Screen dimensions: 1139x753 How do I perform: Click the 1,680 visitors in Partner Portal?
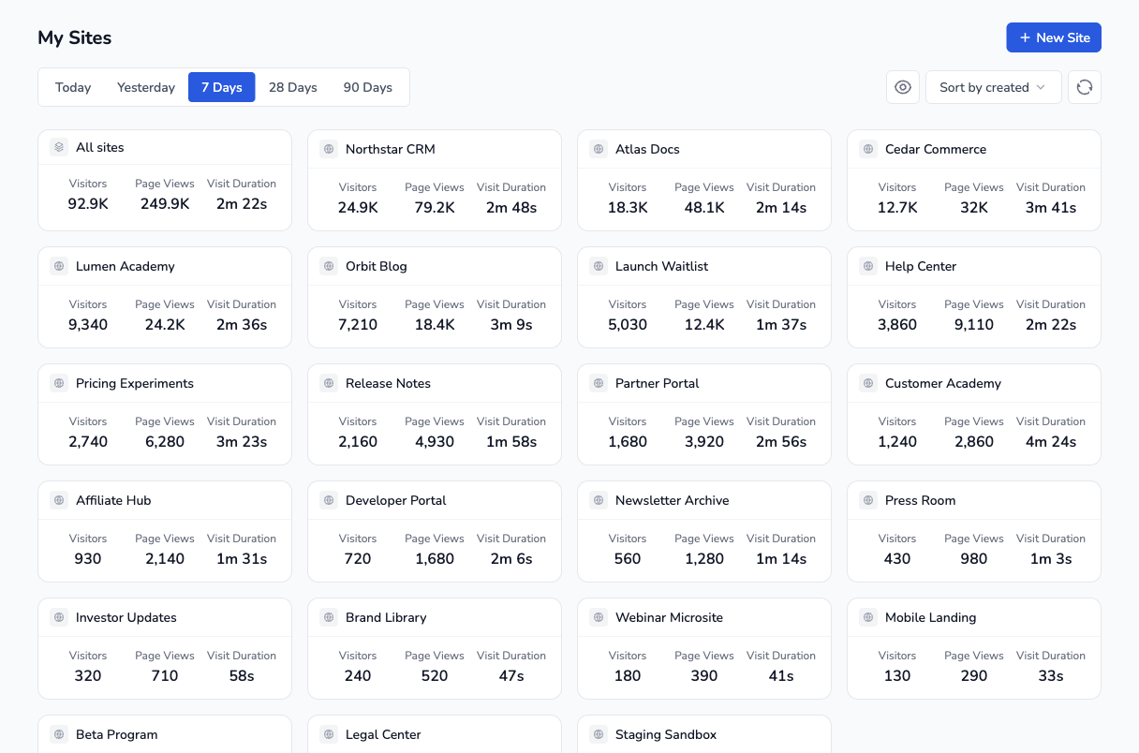tap(628, 441)
